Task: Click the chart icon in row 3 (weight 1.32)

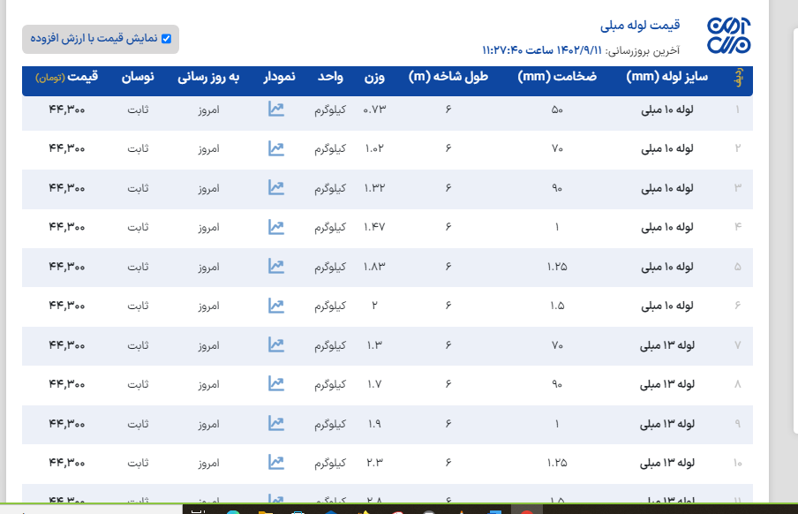Action: (276, 188)
